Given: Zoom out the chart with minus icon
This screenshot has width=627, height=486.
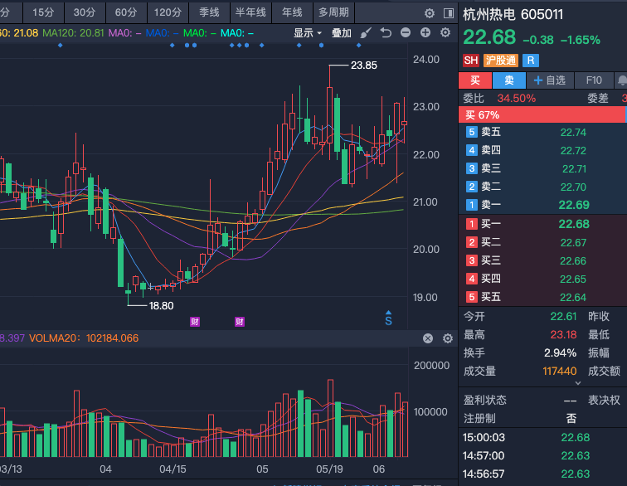Looking at the screenshot, I should [x=406, y=32].
